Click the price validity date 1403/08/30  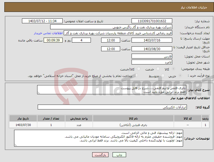coord(152,49)
